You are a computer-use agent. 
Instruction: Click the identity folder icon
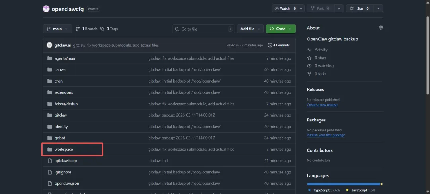(50, 127)
